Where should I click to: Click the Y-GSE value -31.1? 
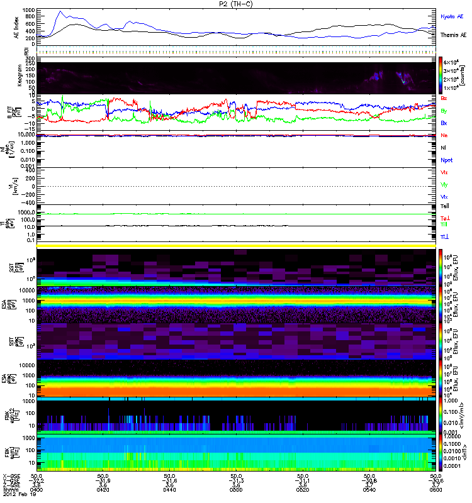(x=303, y=480)
